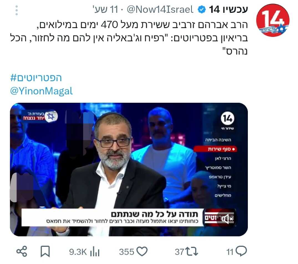Open replies with the comment bubble icon
298x264 pixels.
click(x=241, y=251)
